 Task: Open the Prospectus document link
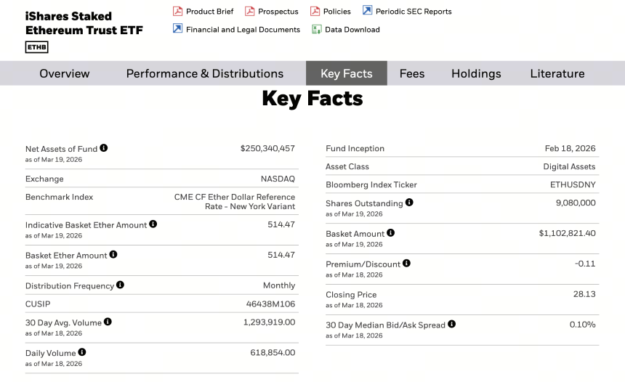[278, 12]
